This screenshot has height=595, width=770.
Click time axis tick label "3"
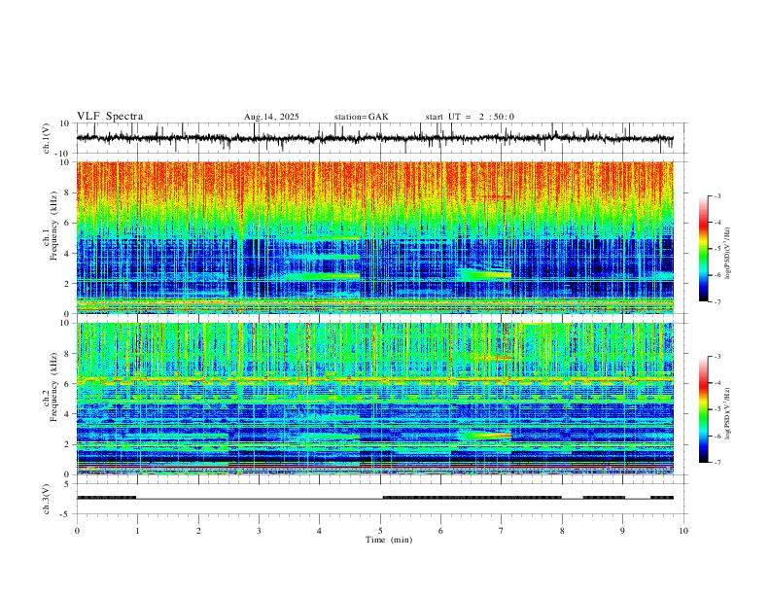coord(259,531)
